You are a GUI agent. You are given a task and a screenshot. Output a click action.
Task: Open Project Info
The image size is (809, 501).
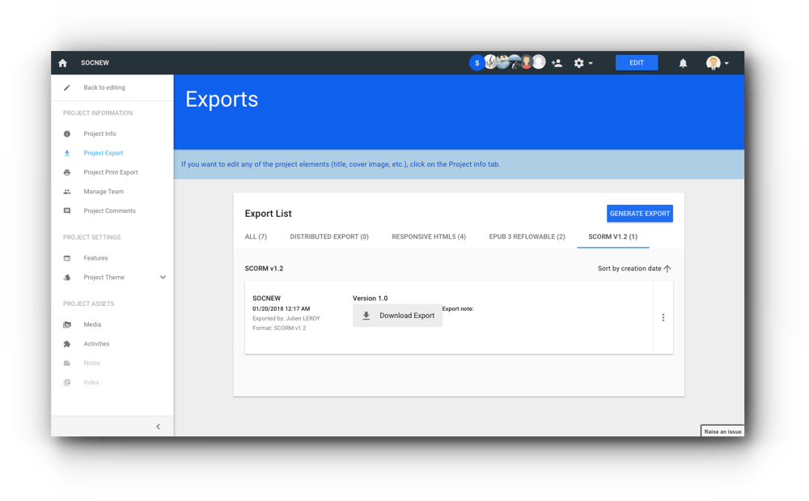click(100, 134)
